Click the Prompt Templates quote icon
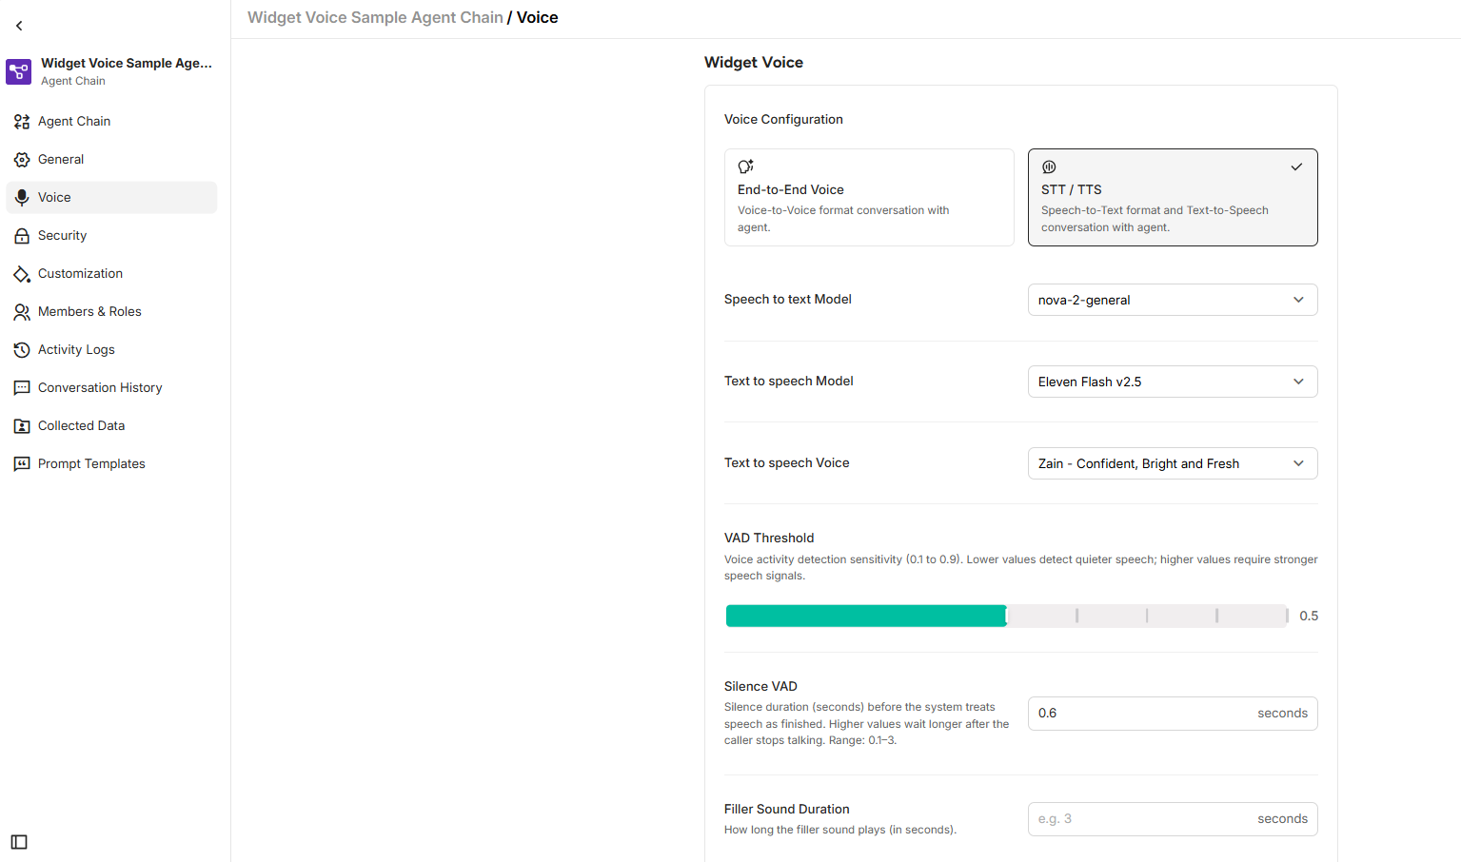 coord(22,464)
